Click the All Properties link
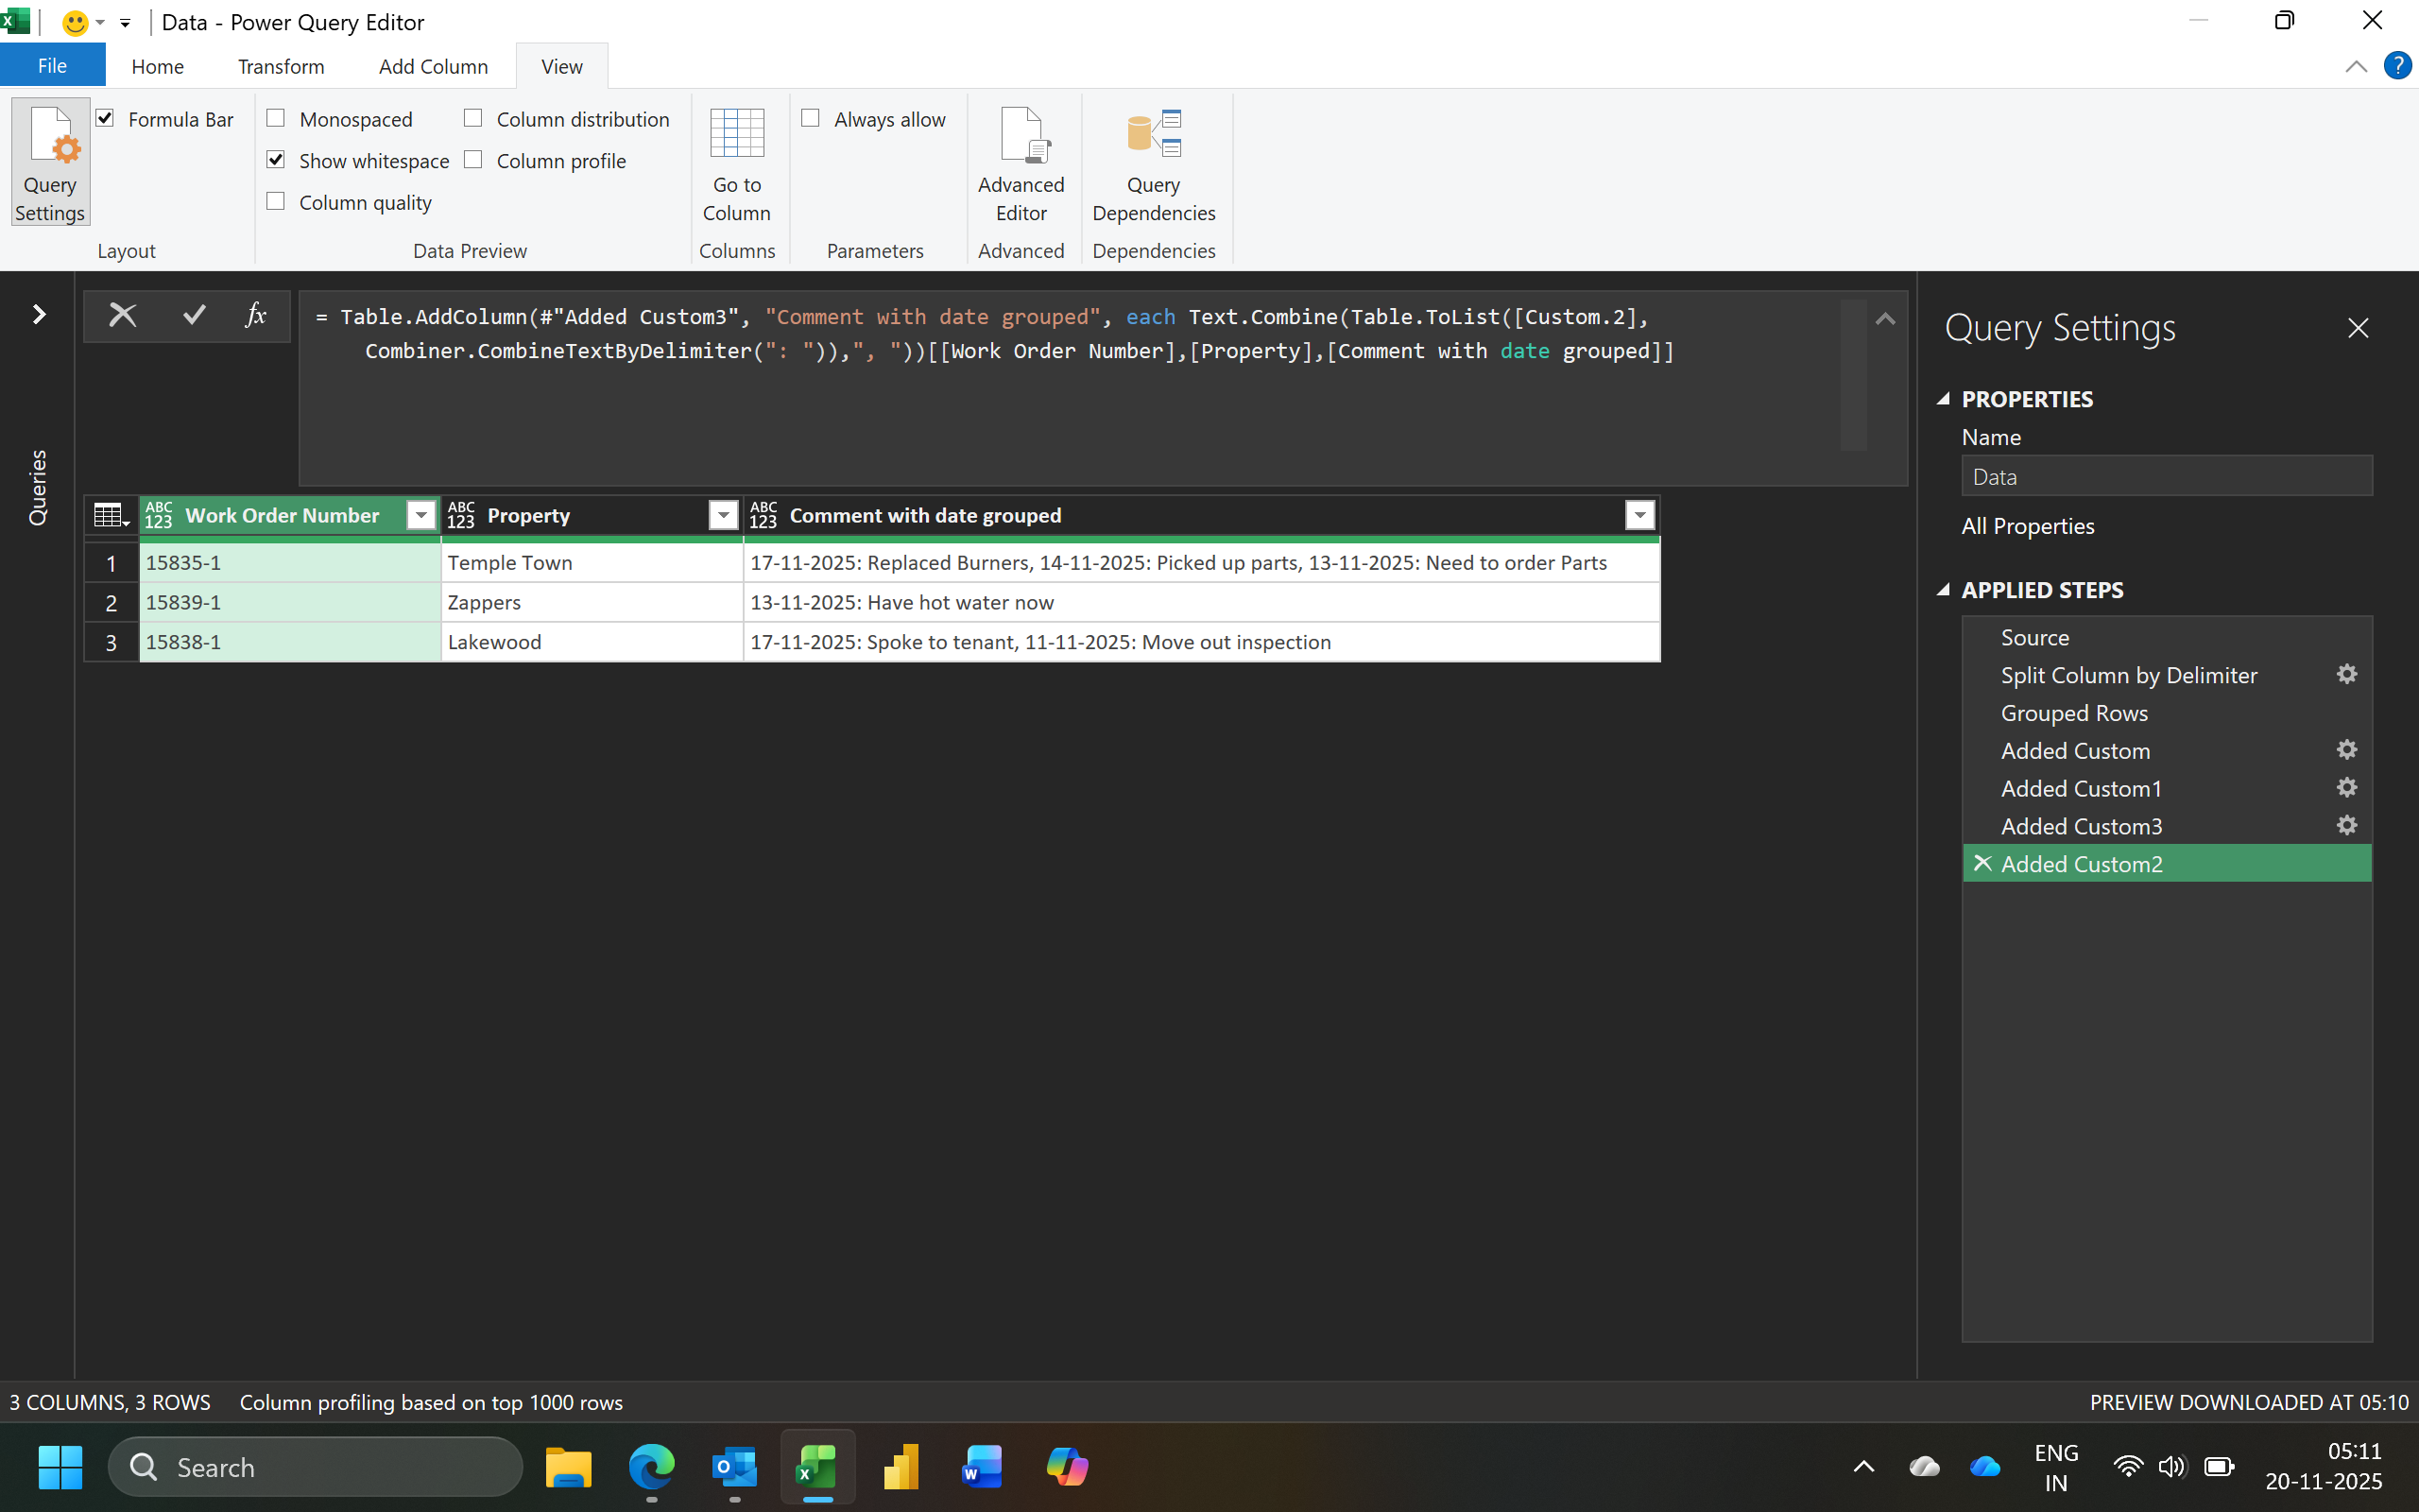The image size is (2419, 1512). pyautogui.click(x=2027, y=526)
